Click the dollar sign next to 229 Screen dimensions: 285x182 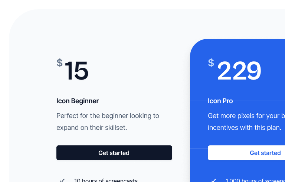(x=211, y=63)
